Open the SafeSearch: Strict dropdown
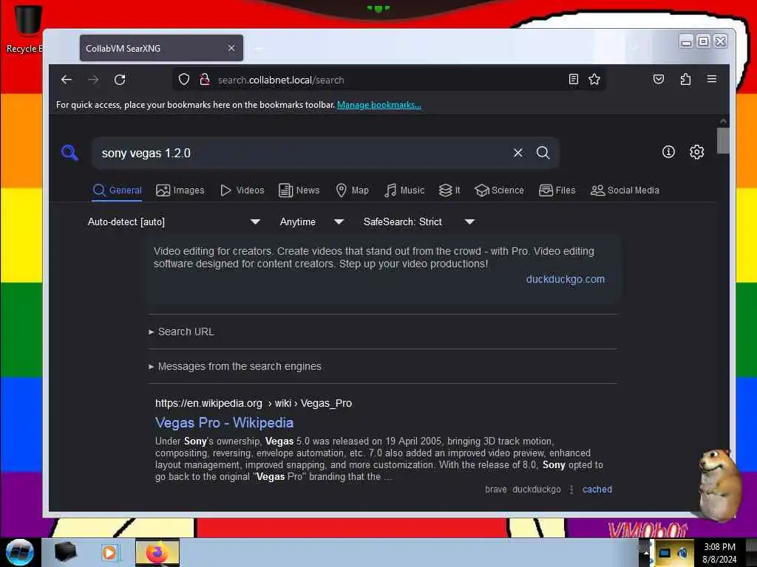757x567 pixels. [x=418, y=221]
